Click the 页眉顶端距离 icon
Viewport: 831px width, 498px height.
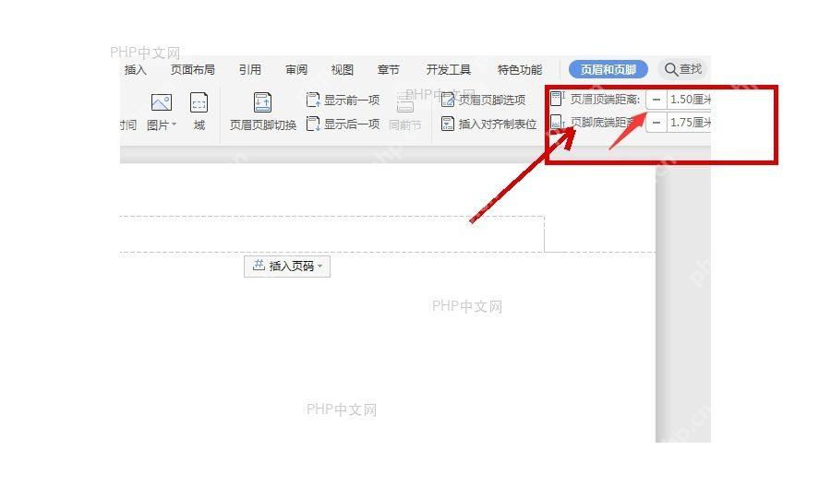[x=557, y=99]
